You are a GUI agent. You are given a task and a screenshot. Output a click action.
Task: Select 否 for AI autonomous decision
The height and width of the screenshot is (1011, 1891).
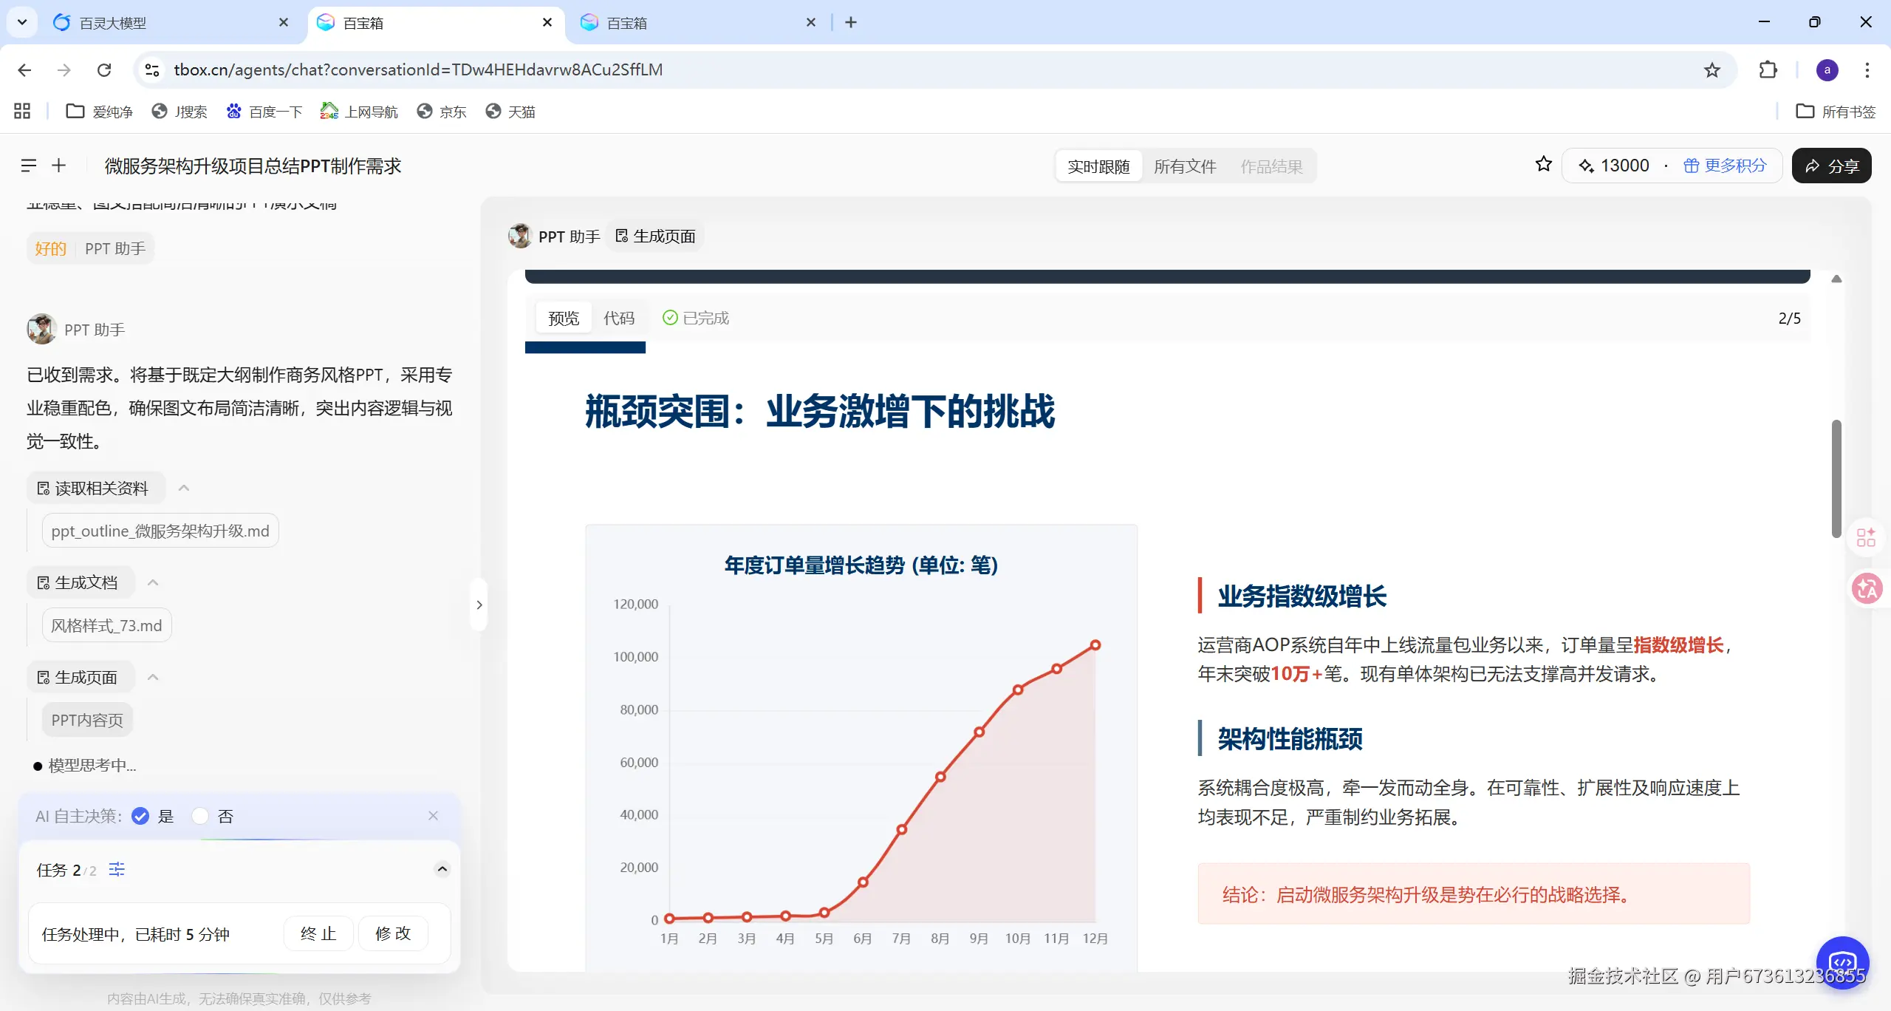pos(200,816)
